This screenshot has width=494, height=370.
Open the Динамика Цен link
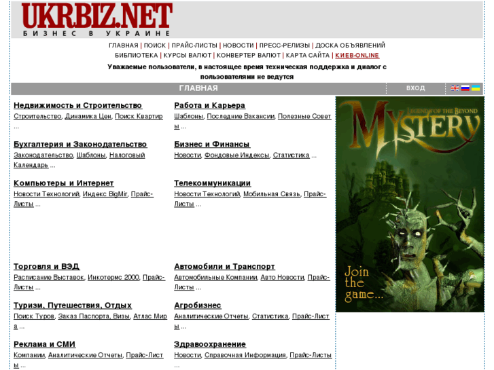point(88,117)
